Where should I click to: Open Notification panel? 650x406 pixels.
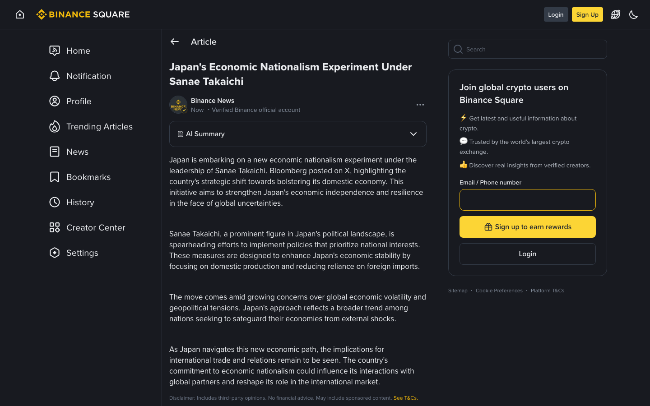point(88,76)
